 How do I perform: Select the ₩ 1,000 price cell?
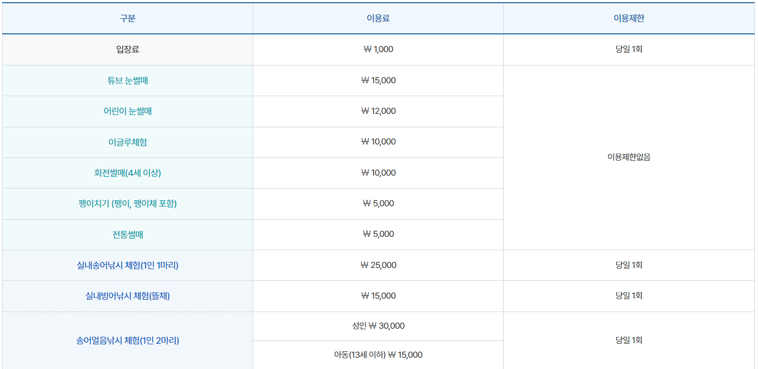coord(377,49)
